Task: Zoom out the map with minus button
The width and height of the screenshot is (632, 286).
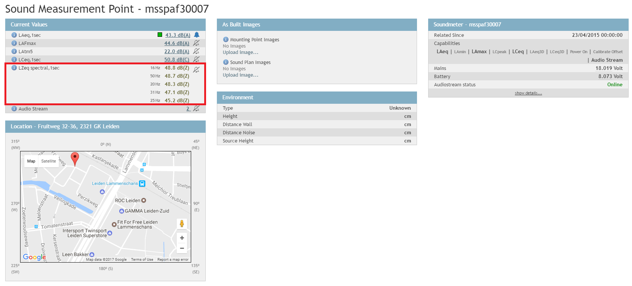Action: tap(182, 248)
